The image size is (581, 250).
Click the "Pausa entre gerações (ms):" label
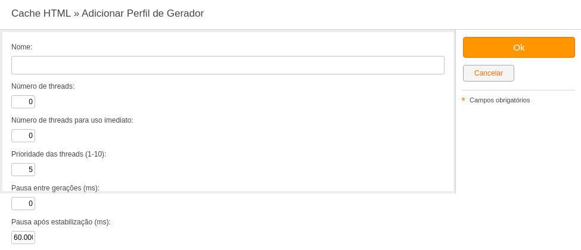(x=55, y=188)
